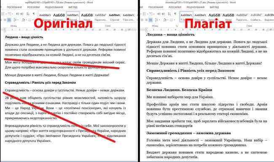Apply the Слабке виділення style in the Плагіат window

click(x=256, y=17)
